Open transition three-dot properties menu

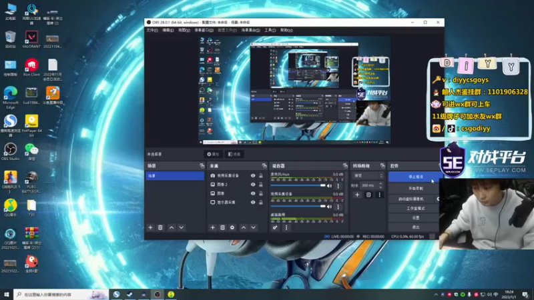tap(379, 195)
